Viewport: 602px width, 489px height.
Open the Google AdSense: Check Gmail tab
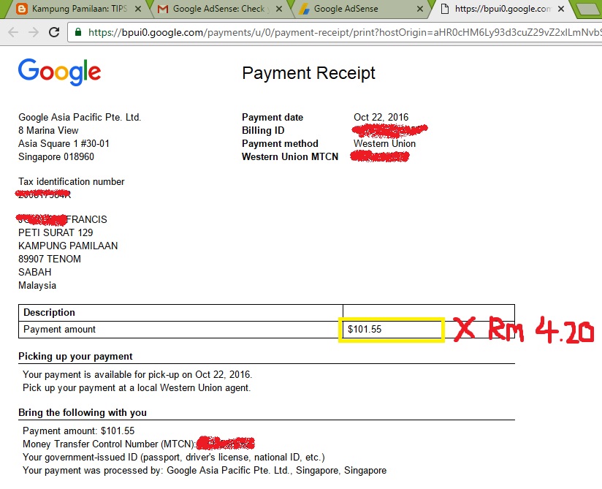219,9
